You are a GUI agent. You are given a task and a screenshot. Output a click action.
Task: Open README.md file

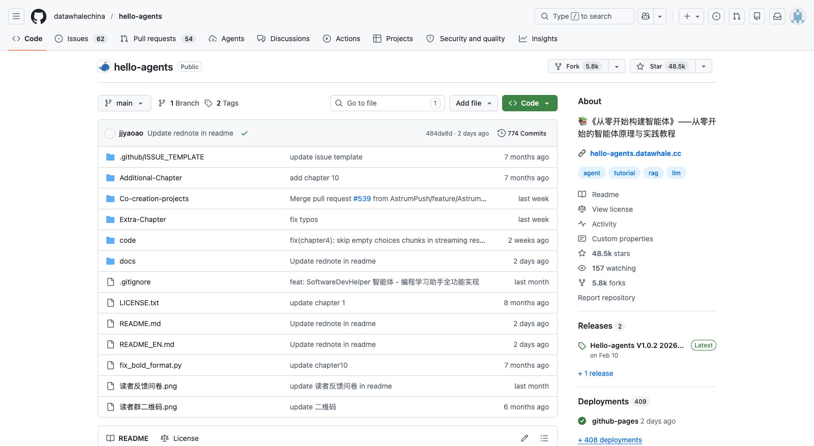coord(140,324)
